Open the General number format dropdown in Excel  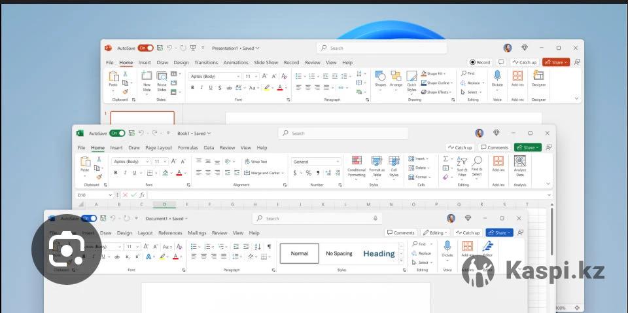[317, 161]
